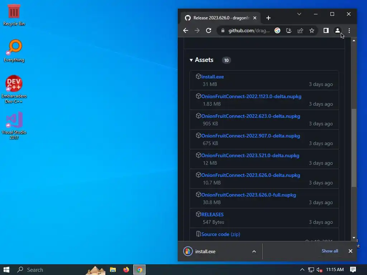Download OnionFruitConnect-2023.521.0-delta.nupkg
This screenshot has height=275, width=367.
250,155
